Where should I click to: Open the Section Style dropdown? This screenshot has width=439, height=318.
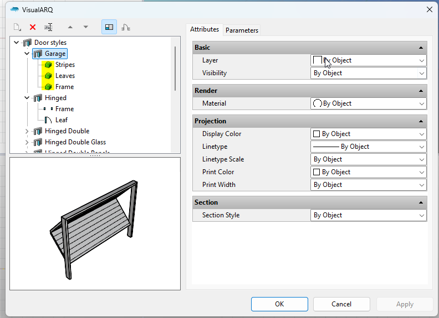(x=369, y=215)
